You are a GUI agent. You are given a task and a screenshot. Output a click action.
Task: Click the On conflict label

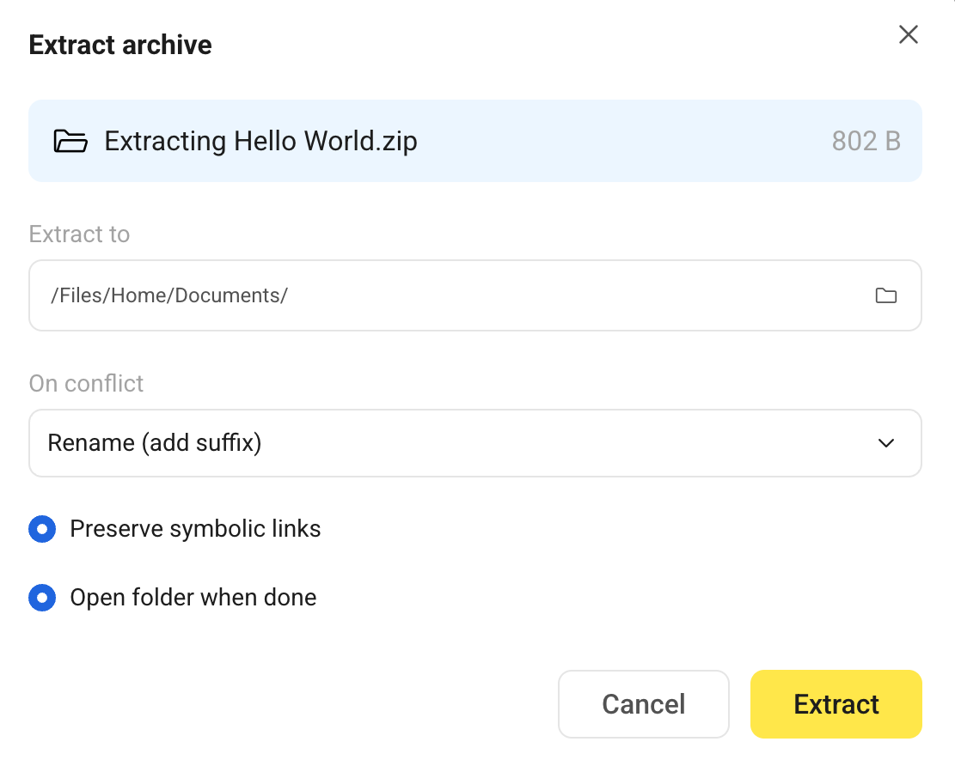(86, 384)
